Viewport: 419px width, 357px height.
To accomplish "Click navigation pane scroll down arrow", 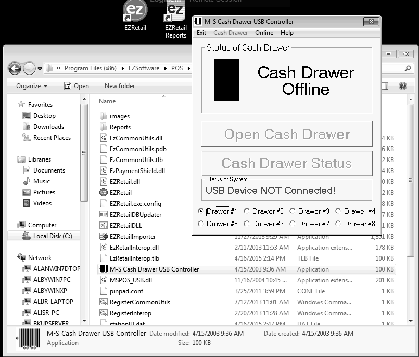I will point(84,321).
